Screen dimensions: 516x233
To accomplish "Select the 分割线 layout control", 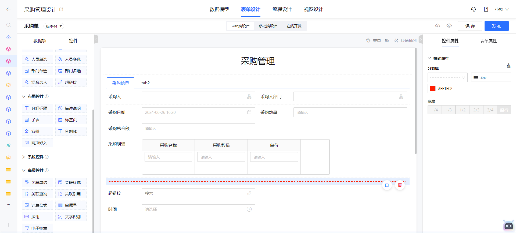I will pos(71,131).
